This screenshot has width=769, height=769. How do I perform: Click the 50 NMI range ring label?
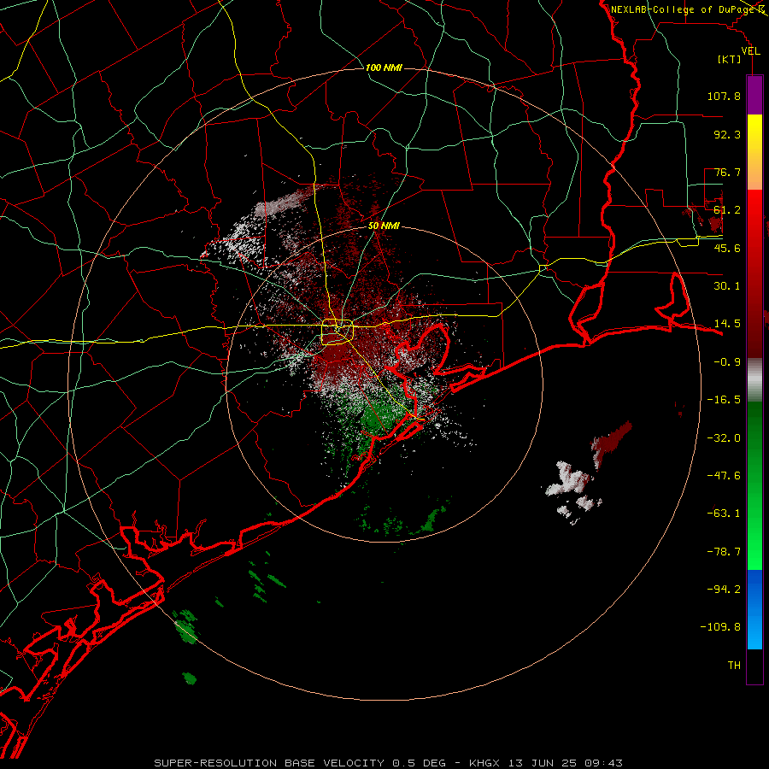[x=384, y=226]
